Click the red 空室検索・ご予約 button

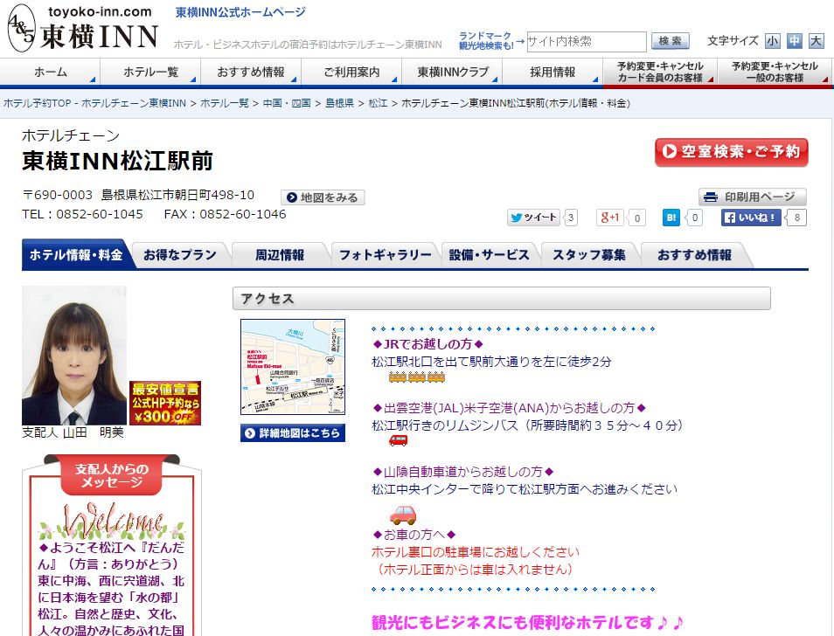point(732,153)
